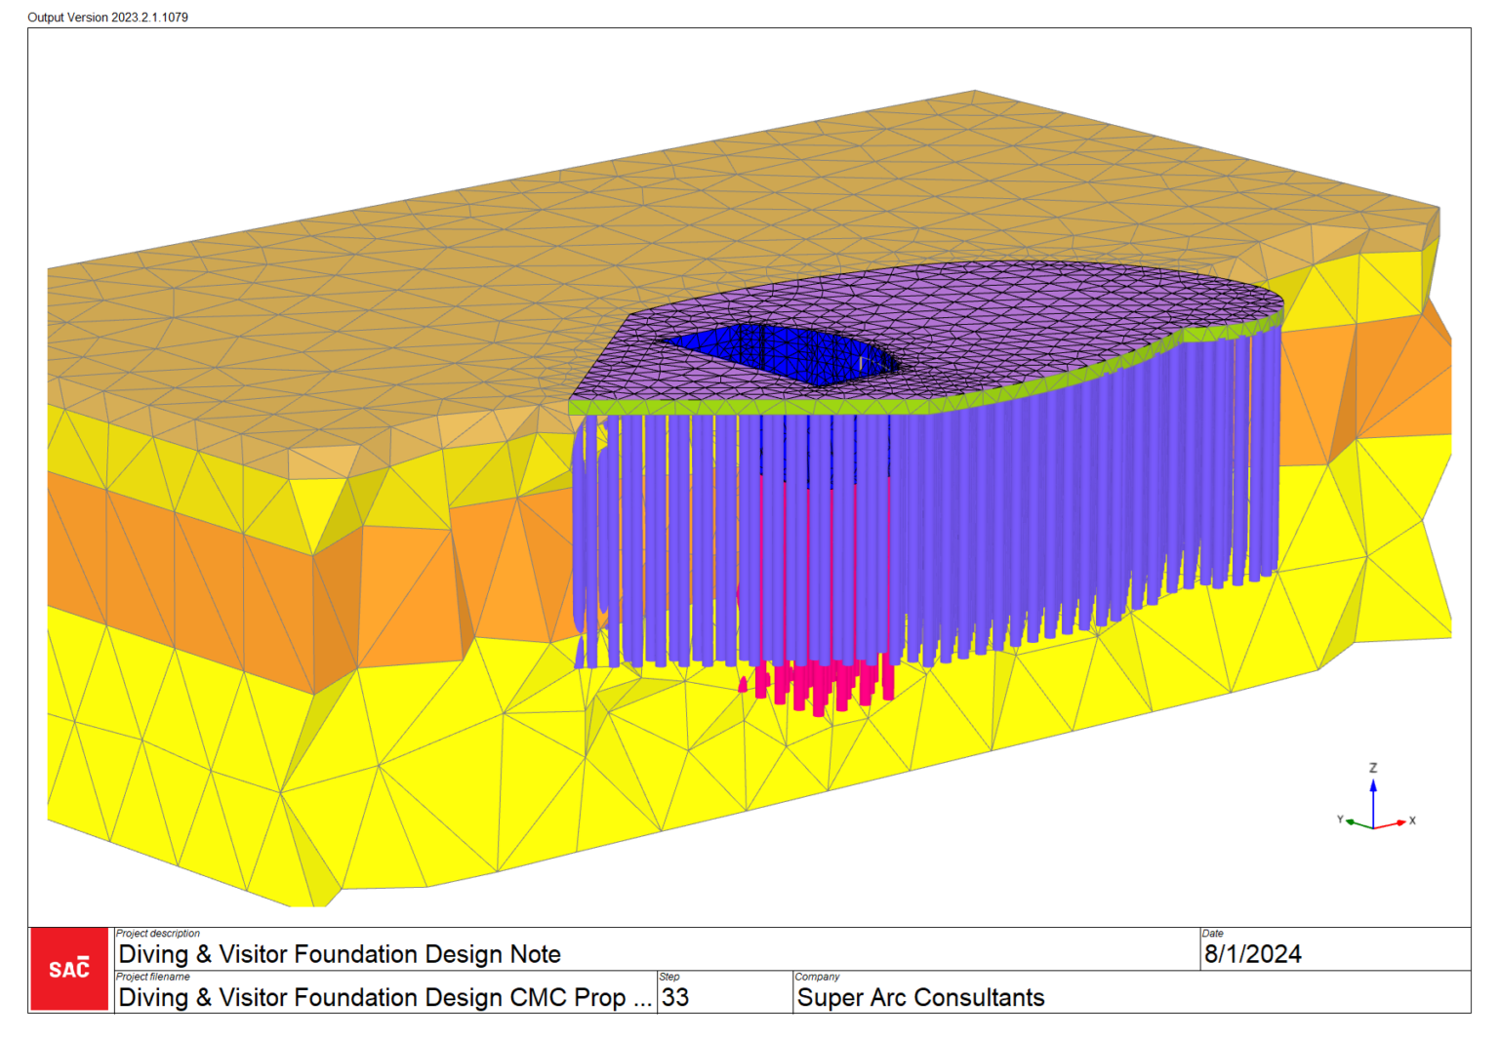
Task: Select the X axis arrow in the orientation triad
Action: tap(1402, 822)
